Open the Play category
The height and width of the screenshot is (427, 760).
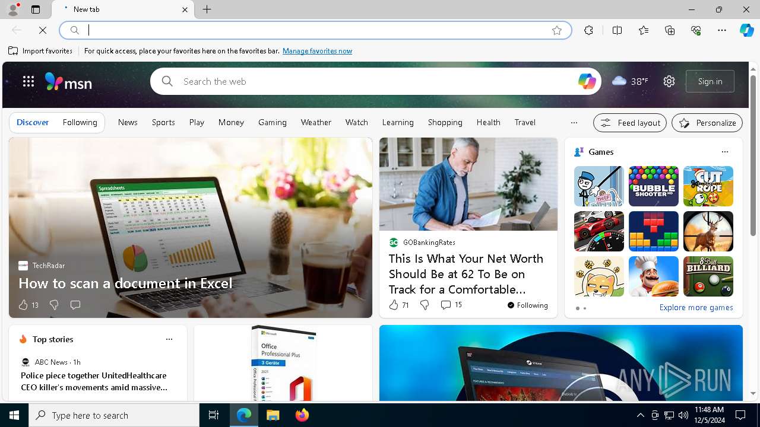coord(197,122)
